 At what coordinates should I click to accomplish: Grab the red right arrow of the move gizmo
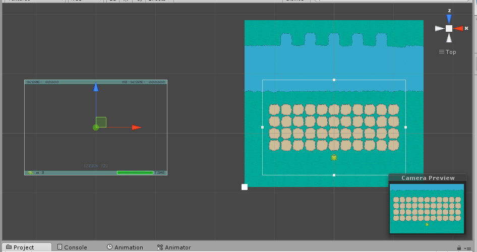point(137,128)
